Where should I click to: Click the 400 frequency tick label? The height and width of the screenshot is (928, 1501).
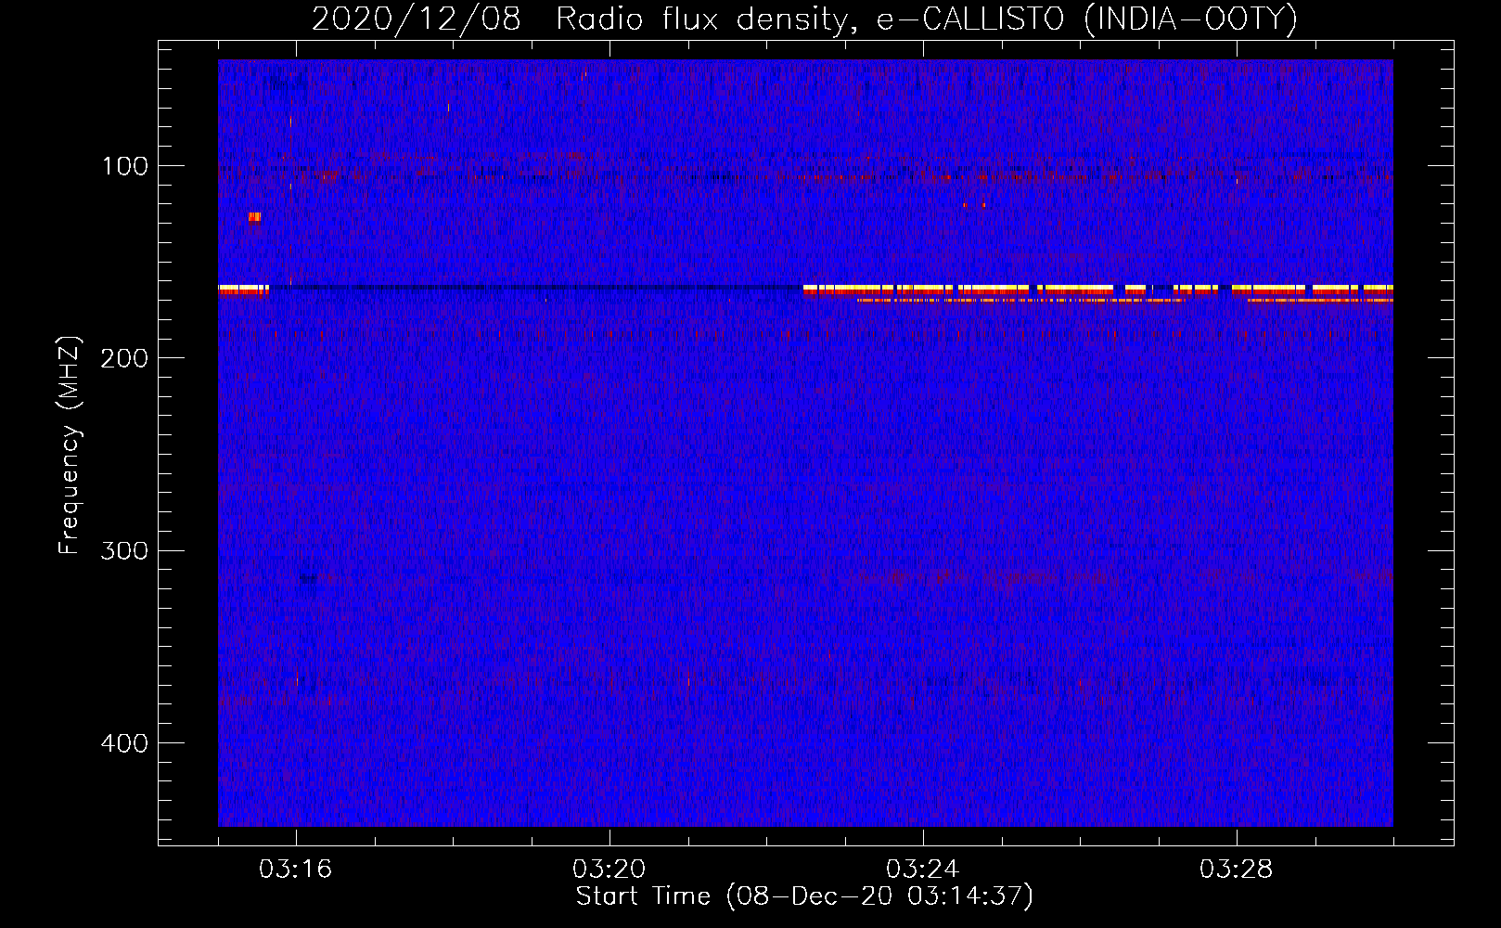click(124, 743)
